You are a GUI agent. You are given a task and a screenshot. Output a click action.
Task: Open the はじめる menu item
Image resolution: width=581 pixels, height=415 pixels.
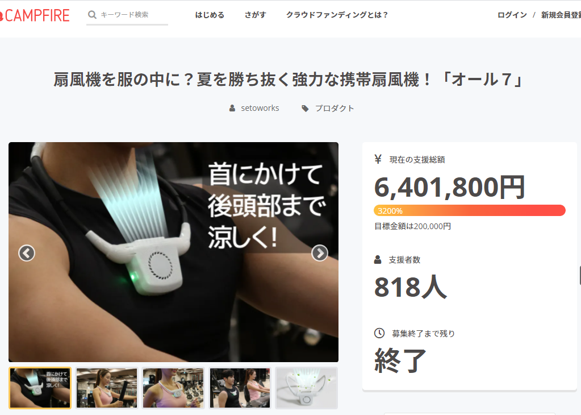tap(210, 15)
